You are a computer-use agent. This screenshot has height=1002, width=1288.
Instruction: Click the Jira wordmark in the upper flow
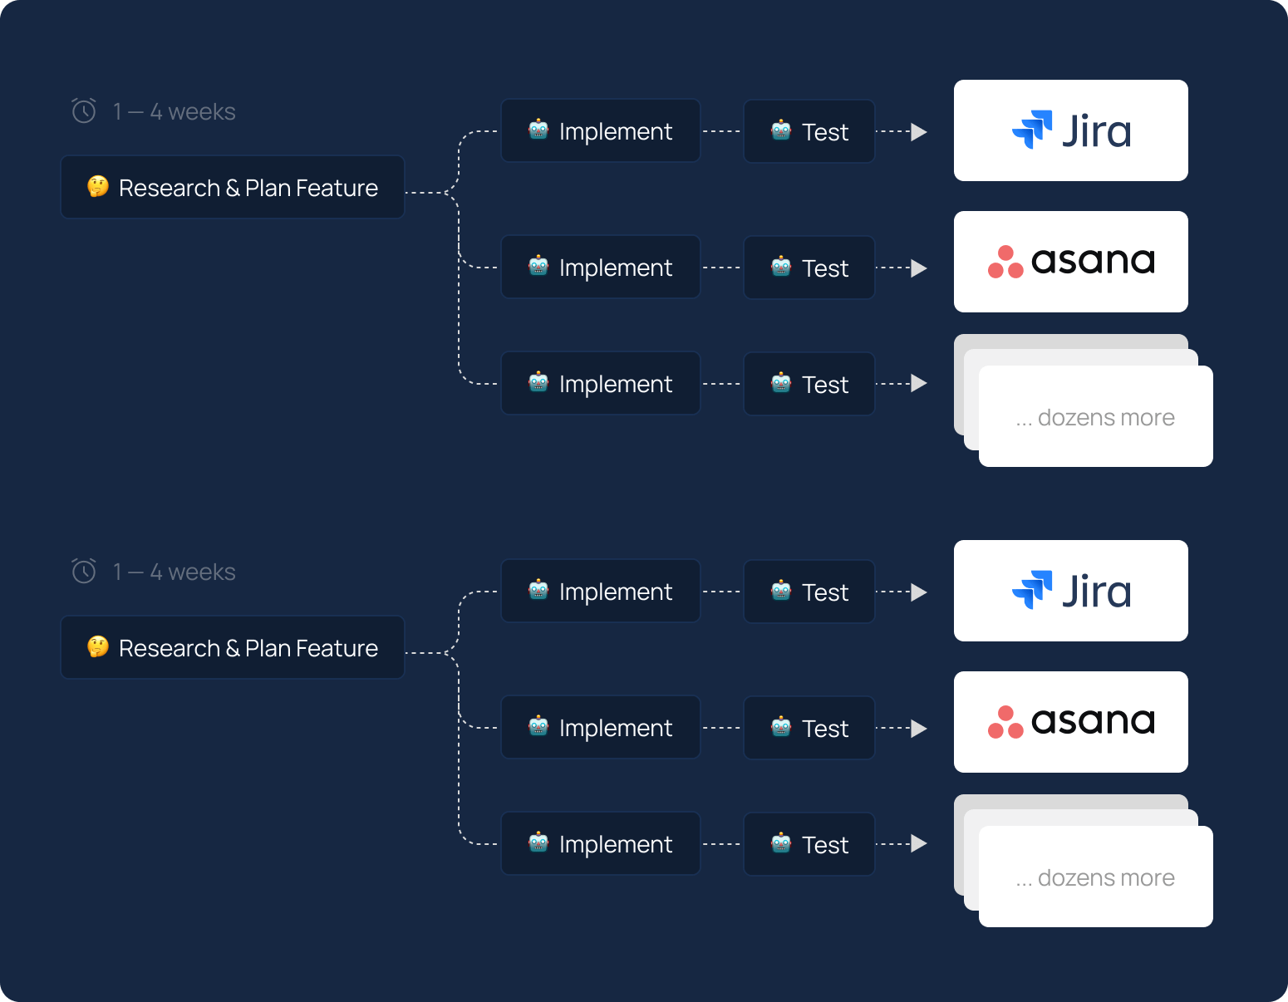click(x=1097, y=131)
